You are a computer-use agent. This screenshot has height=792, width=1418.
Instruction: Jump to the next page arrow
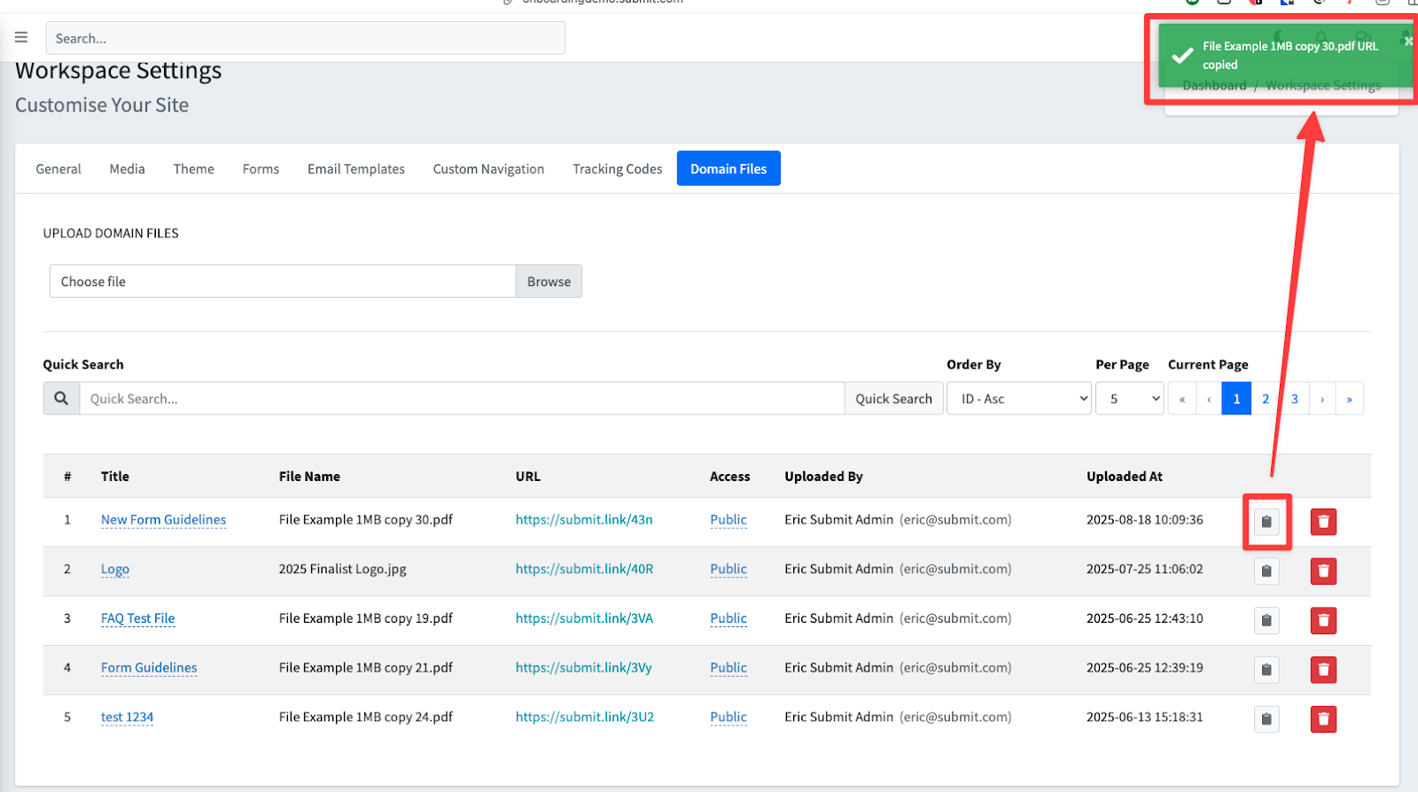(1321, 399)
